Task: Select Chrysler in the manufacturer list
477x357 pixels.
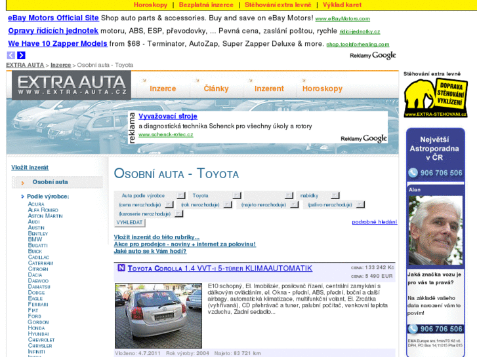Action: pos(40,345)
